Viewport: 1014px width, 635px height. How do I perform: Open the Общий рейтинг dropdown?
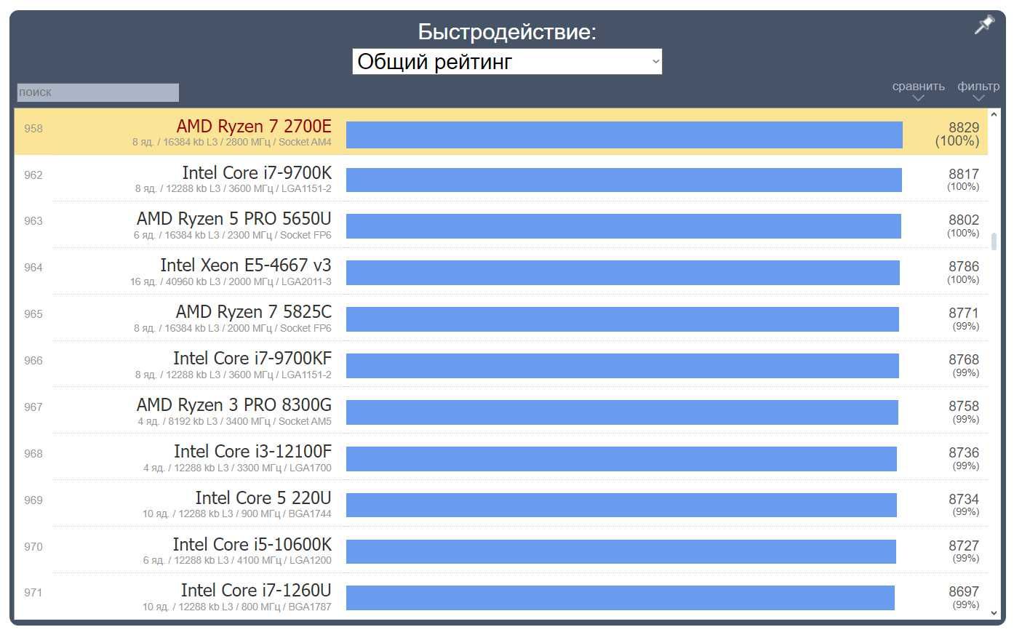pos(507,62)
